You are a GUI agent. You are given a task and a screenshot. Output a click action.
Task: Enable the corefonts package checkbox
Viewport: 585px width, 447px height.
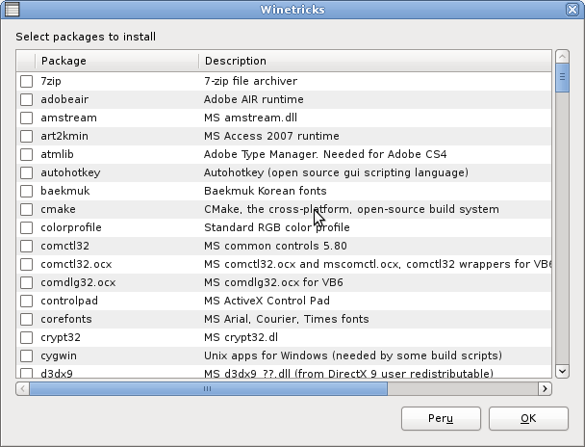coord(27,320)
